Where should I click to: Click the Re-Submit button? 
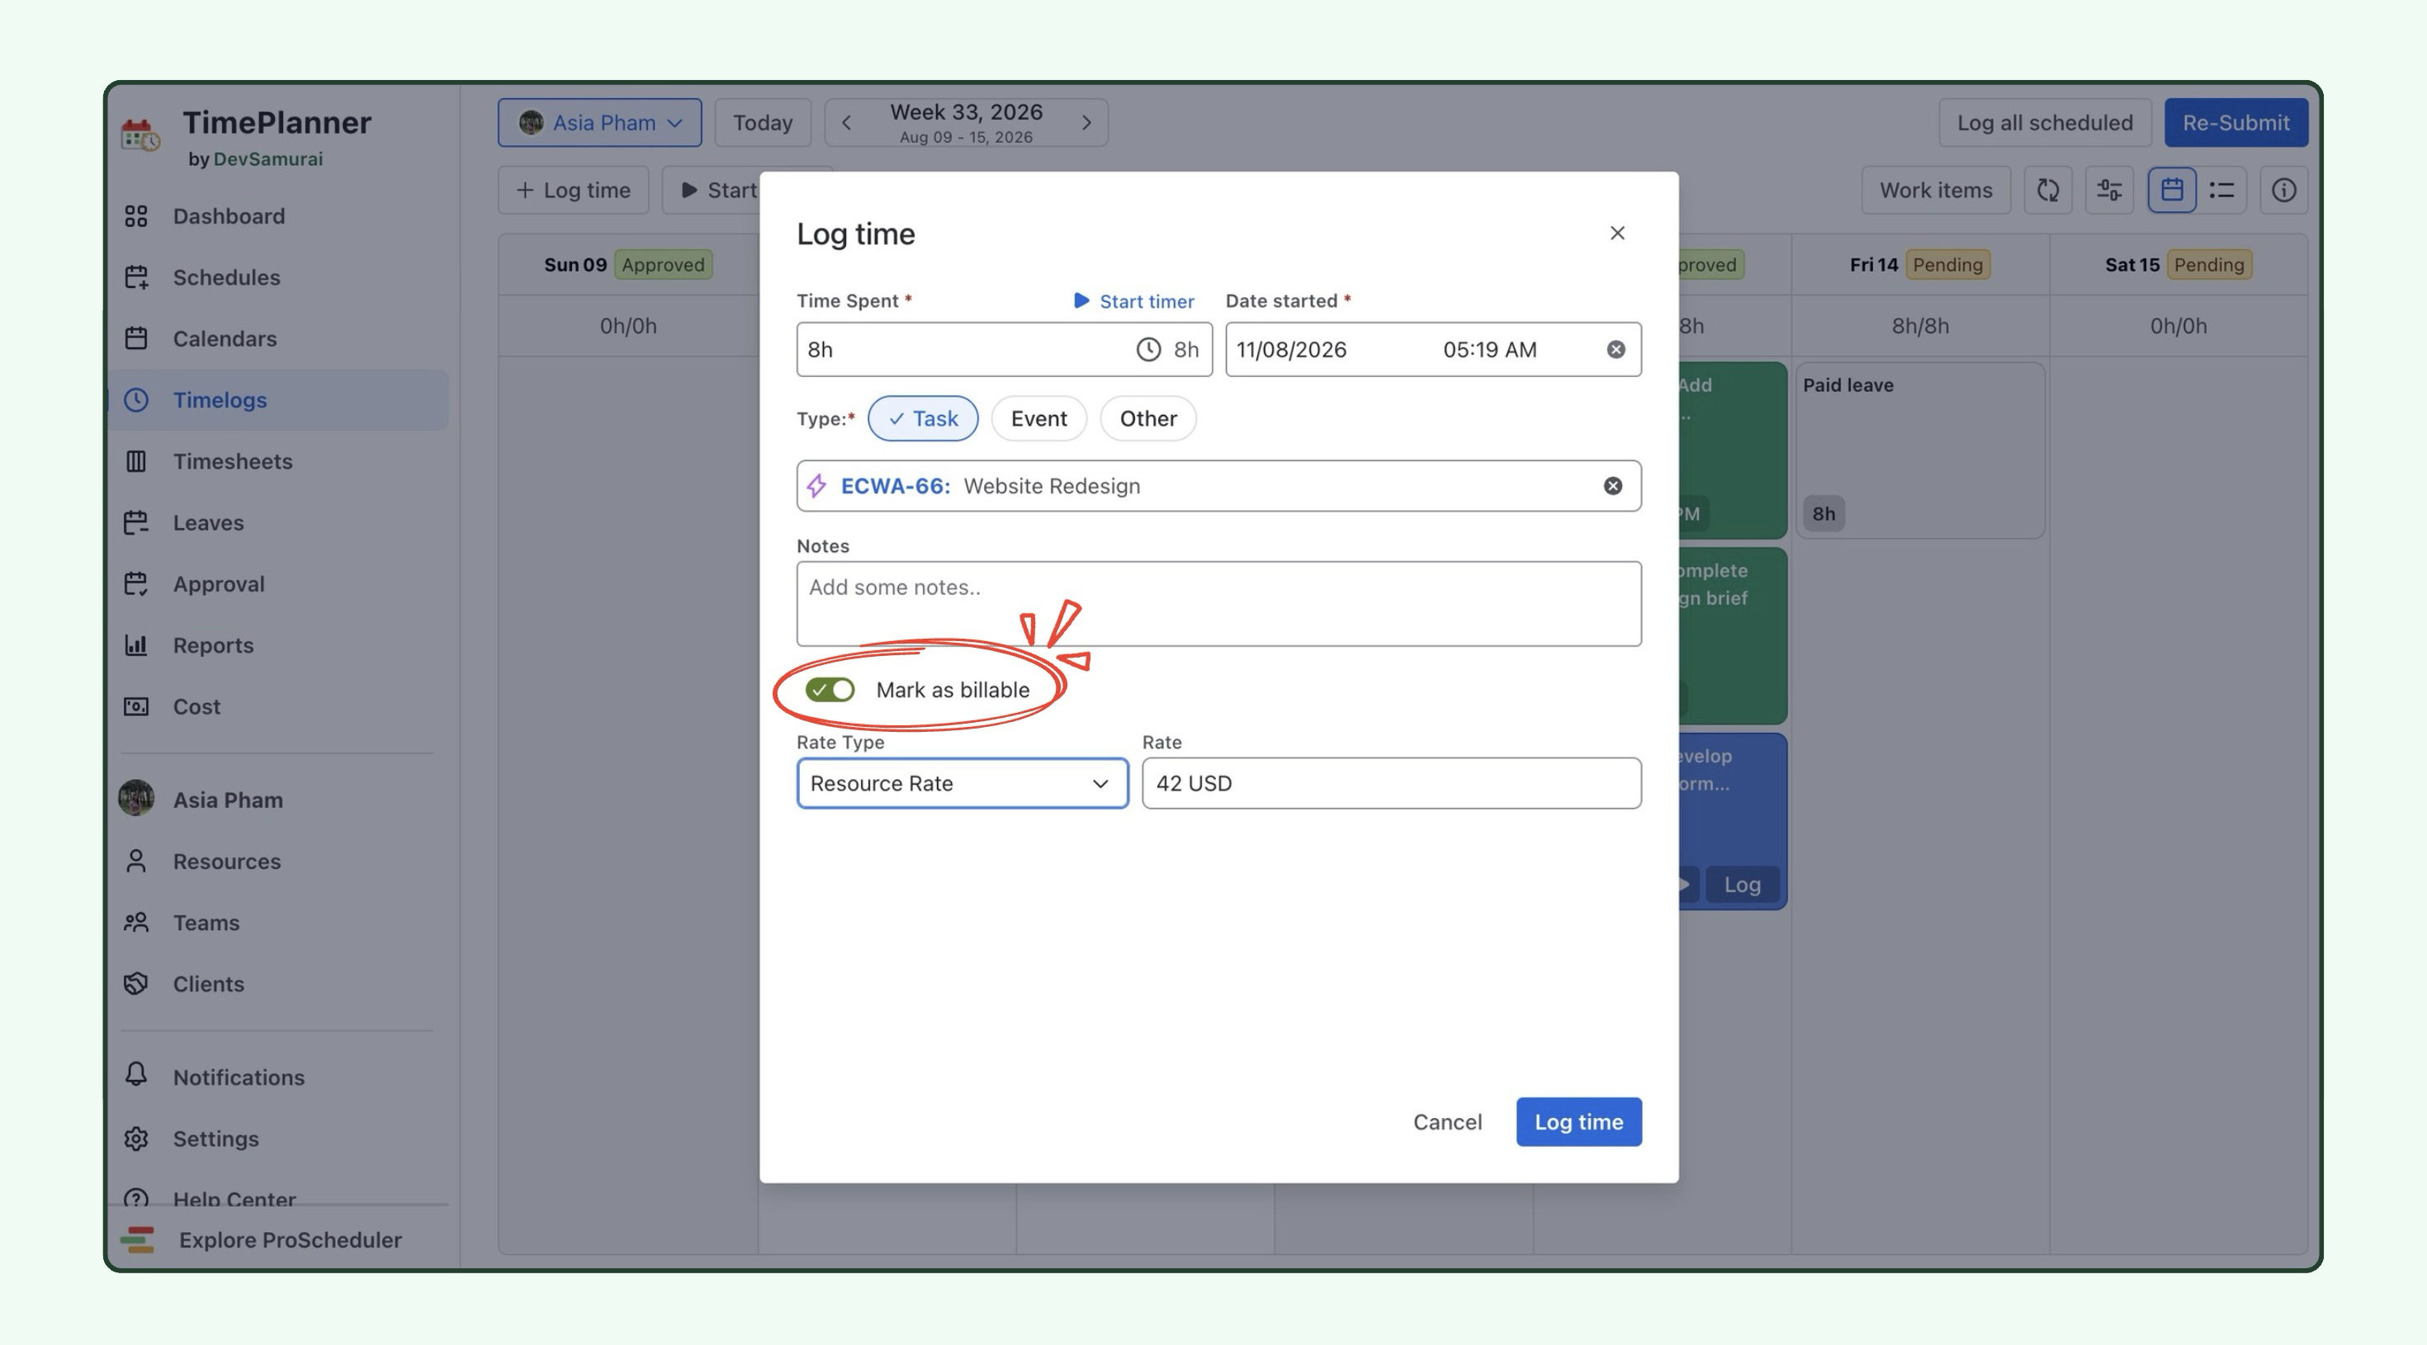[x=2235, y=122]
